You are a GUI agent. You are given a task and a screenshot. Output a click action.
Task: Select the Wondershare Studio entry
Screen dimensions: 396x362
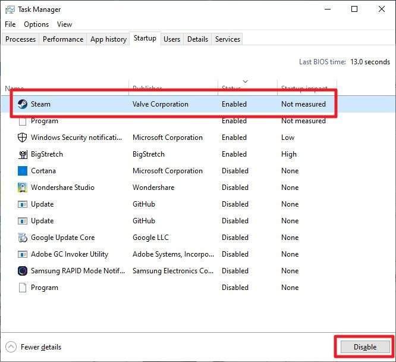(62, 188)
